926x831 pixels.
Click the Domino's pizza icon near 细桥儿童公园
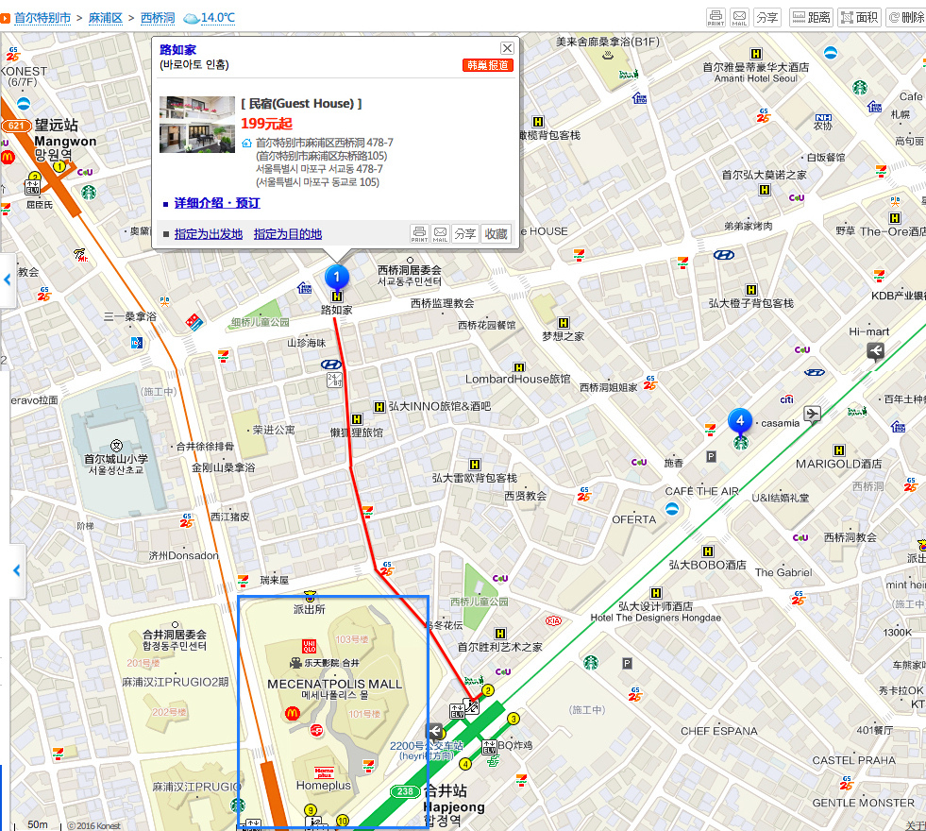pyautogui.click(x=194, y=321)
